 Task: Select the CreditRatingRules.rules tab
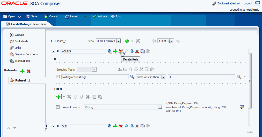pos(26,24)
